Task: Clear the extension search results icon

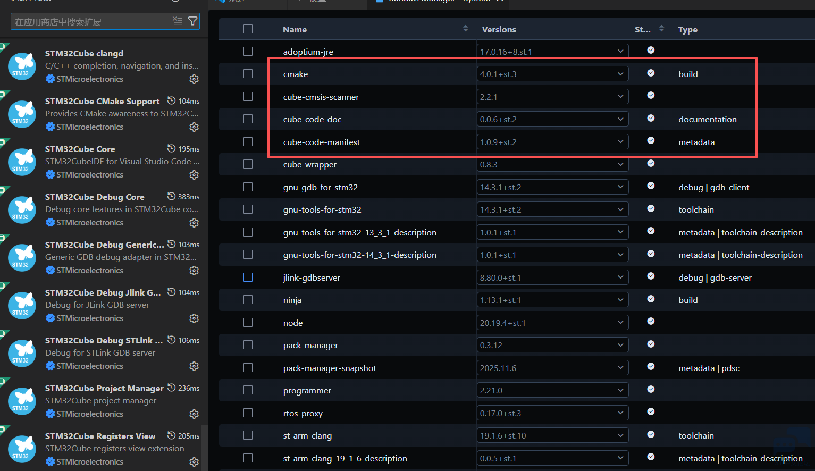Action: click(x=178, y=21)
